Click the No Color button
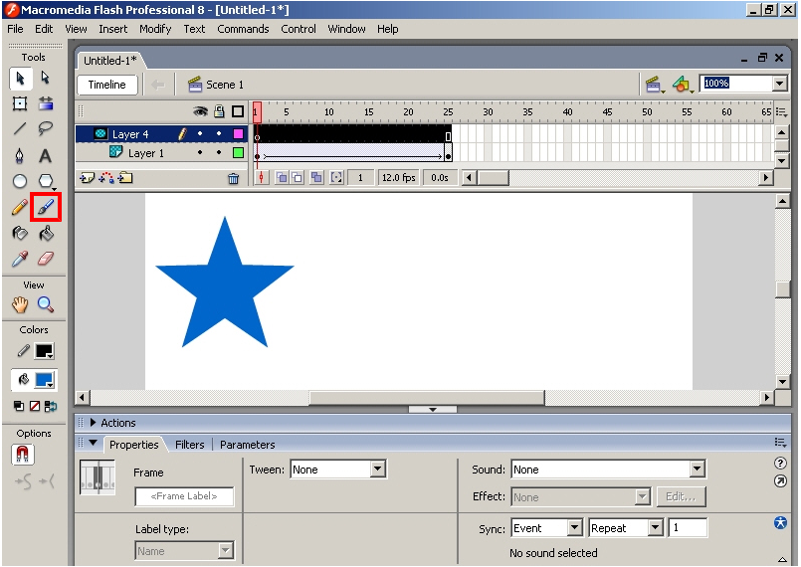This screenshot has width=801, height=567. pyautogui.click(x=35, y=406)
